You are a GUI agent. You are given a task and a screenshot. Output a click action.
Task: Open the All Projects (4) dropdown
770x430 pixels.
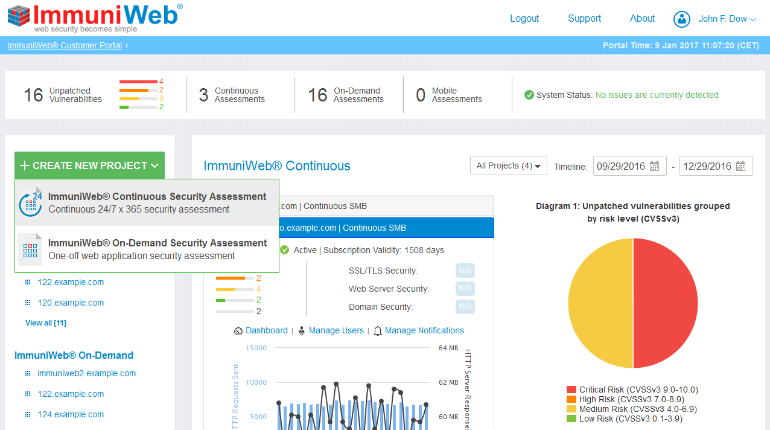pyautogui.click(x=508, y=166)
